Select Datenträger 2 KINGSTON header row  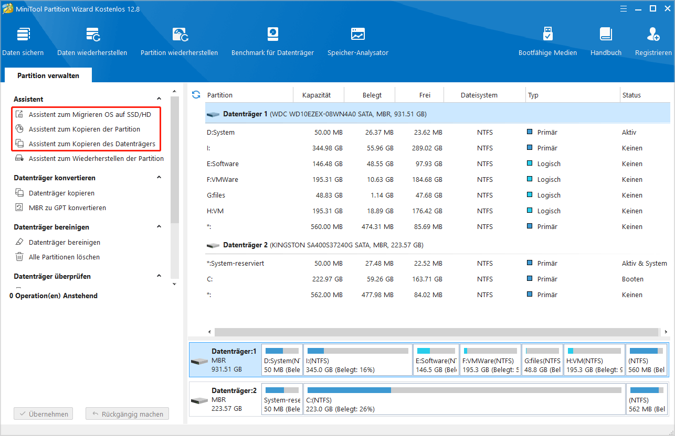(x=438, y=245)
